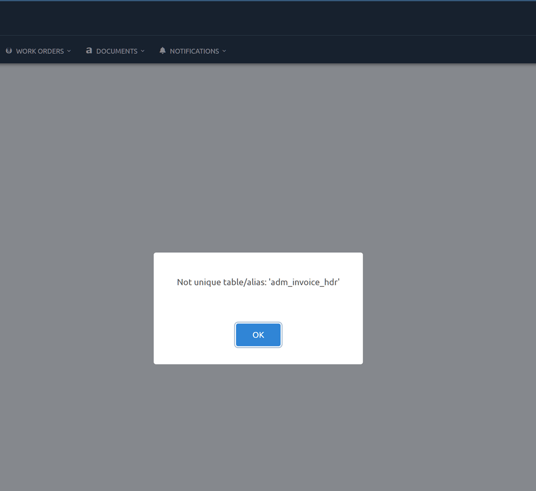Open the DOCUMENTS menu

tap(117, 51)
